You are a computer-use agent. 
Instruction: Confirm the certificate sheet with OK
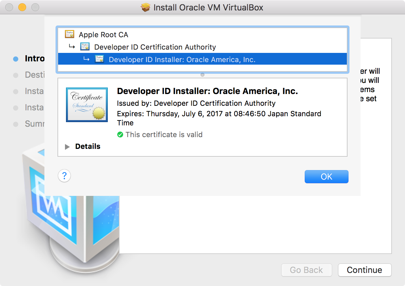[327, 177]
